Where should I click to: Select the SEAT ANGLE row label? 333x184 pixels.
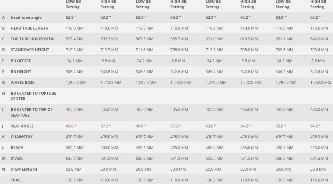click(22, 126)
